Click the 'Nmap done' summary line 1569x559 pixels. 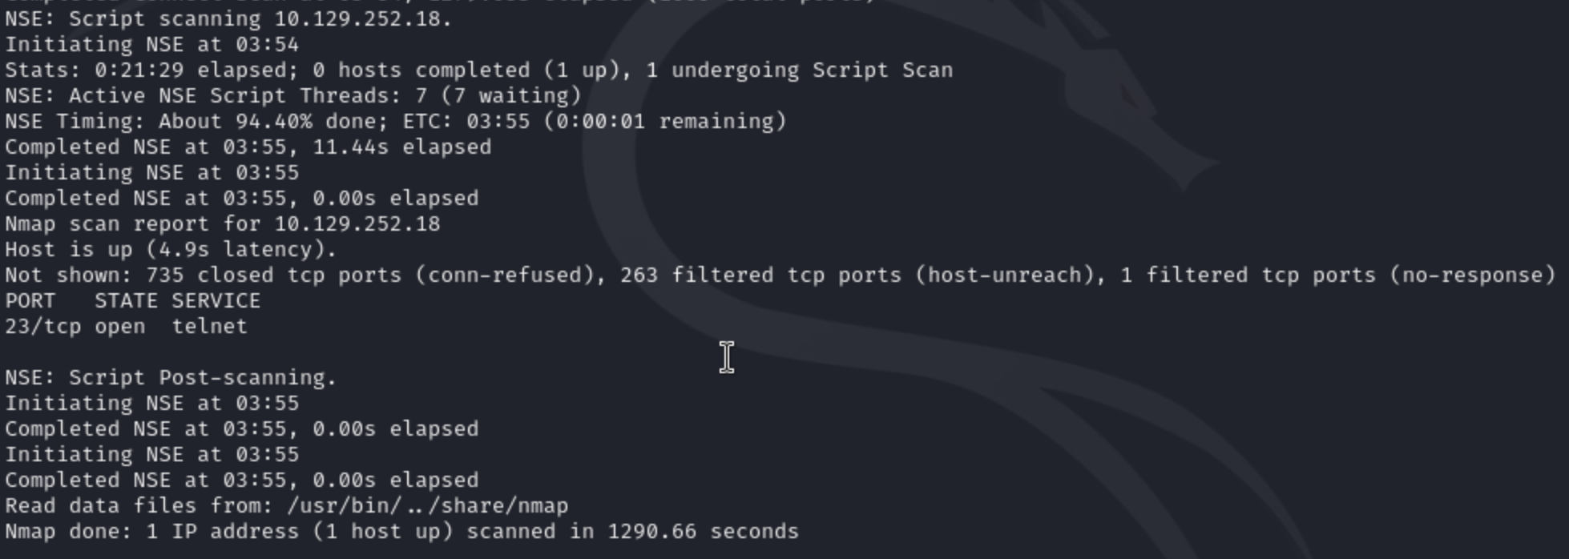click(x=402, y=531)
